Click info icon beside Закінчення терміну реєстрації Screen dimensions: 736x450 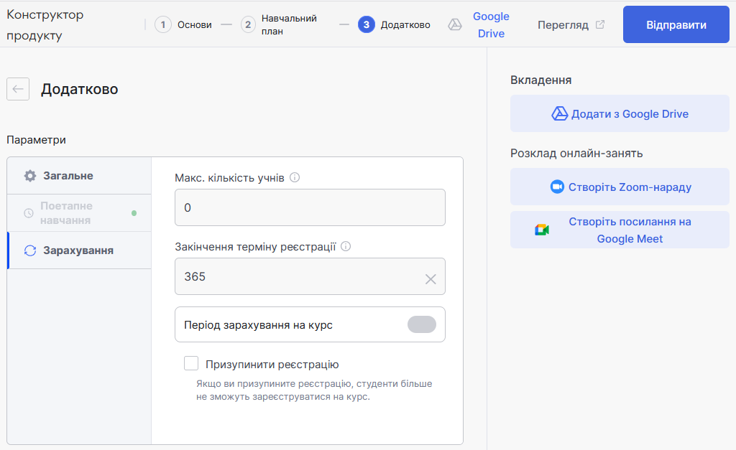pos(346,246)
